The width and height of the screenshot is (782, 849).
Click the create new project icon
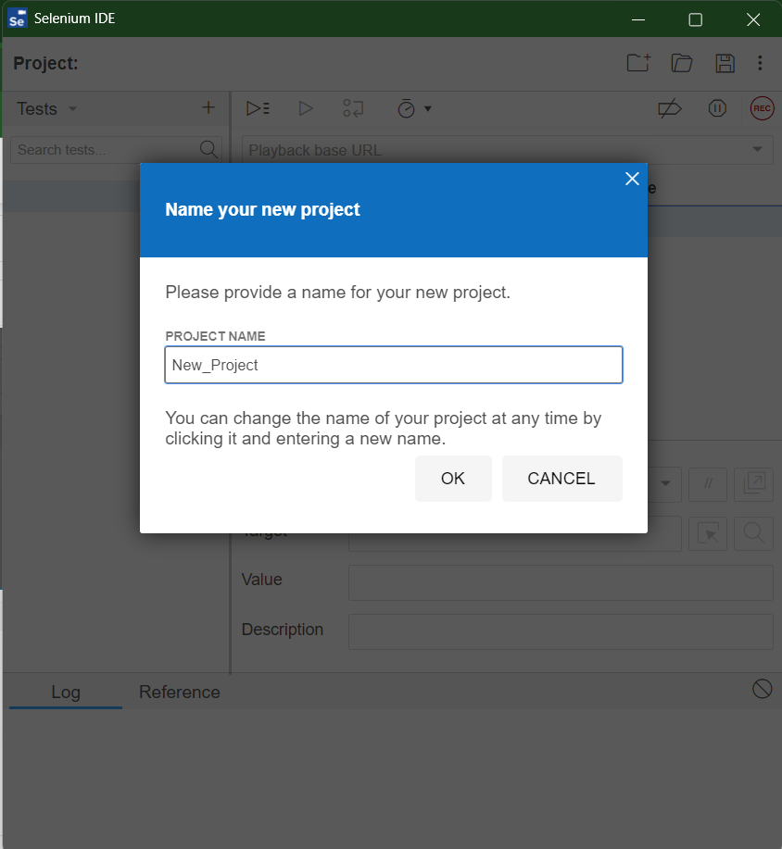tap(638, 63)
